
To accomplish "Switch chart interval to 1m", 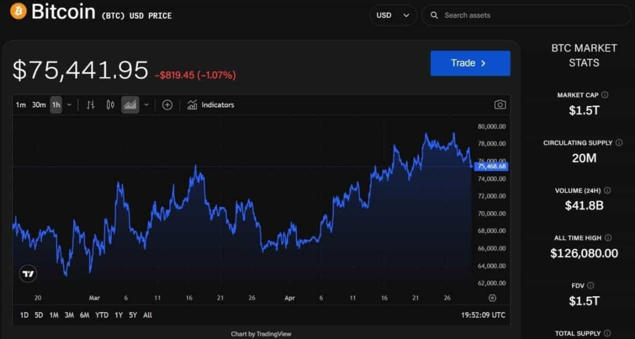I will tap(21, 105).
